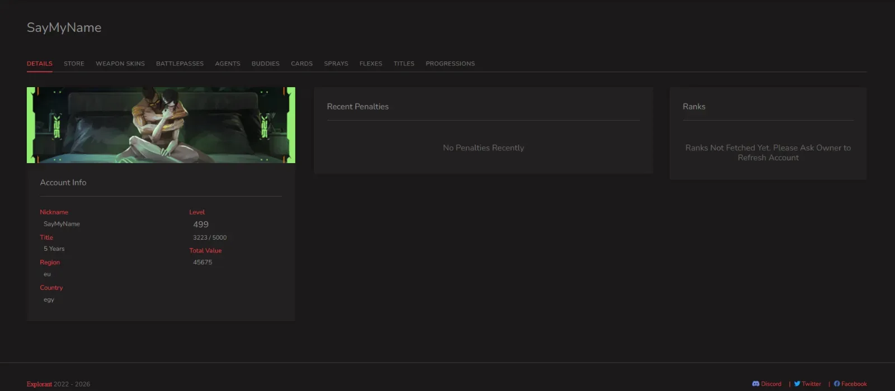Click the country value egy
Image resolution: width=895 pixels, height=391 pixels.
[49, 300]
